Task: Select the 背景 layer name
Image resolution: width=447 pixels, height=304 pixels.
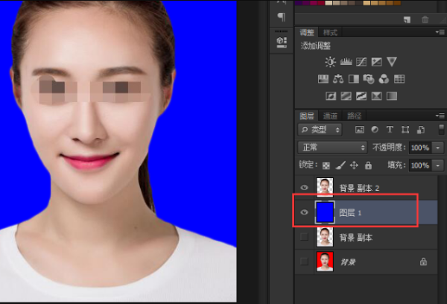Action: 348,262
